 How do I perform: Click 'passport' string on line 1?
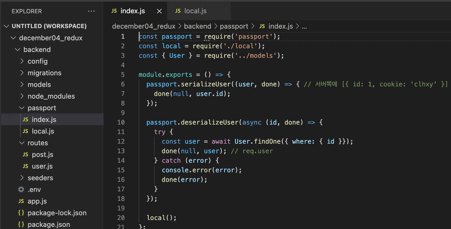click(254, 37)
